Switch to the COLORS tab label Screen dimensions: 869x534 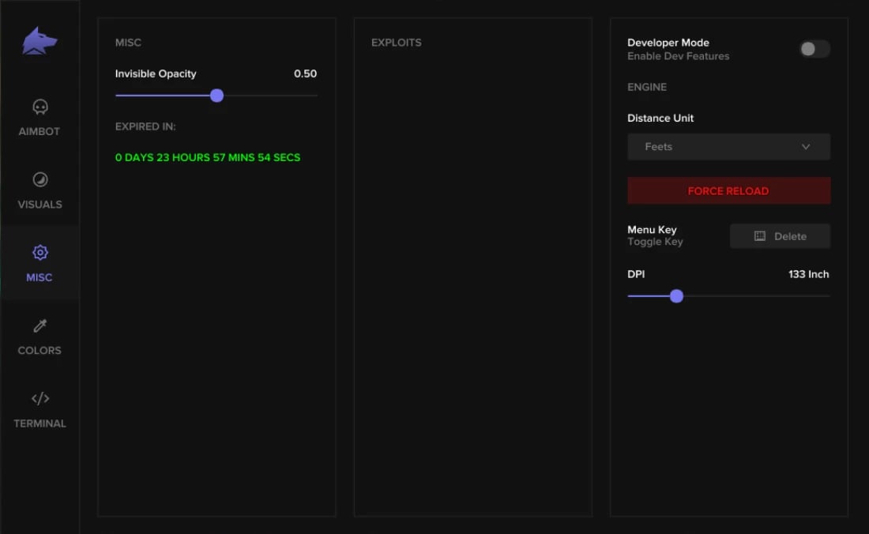[40, 351]
